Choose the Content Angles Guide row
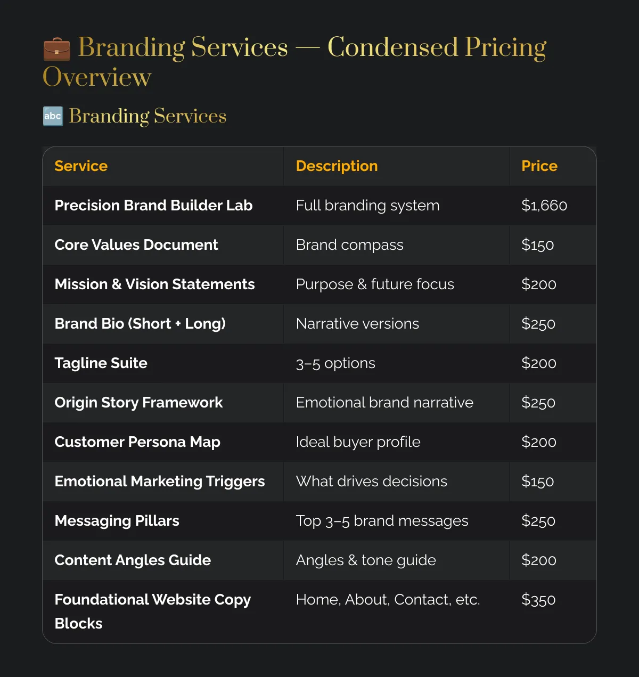 point(319,560)
